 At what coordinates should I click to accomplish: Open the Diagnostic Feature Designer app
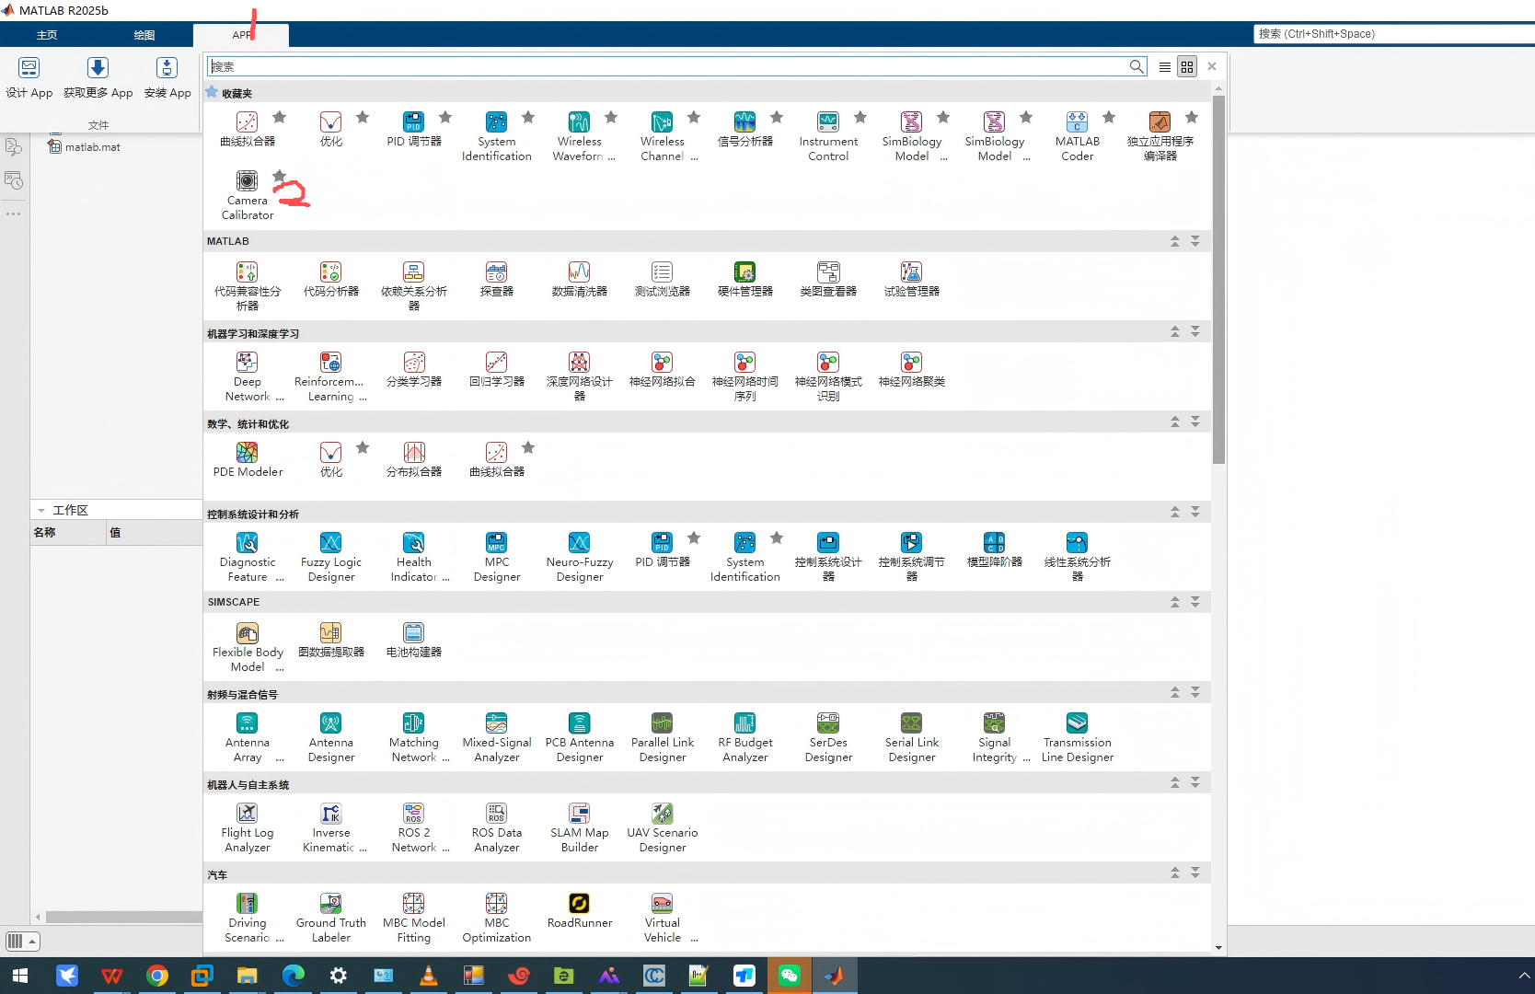click(248, 556)
